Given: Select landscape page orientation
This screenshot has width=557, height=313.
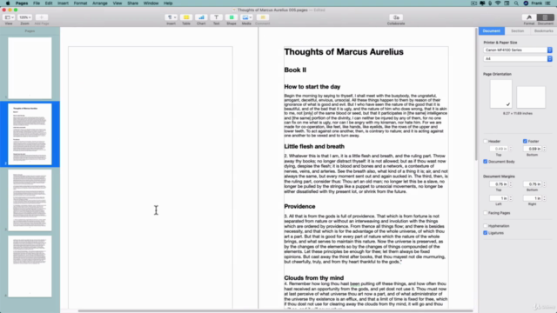Looking at the screenshot, I should pyautogui.click(x=531, y=97).
